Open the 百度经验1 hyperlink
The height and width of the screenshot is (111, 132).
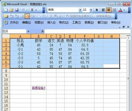(39, 88)
